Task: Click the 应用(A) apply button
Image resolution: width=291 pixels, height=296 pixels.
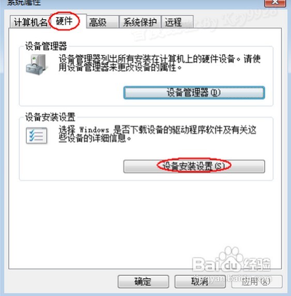Action: pos(257,282)
